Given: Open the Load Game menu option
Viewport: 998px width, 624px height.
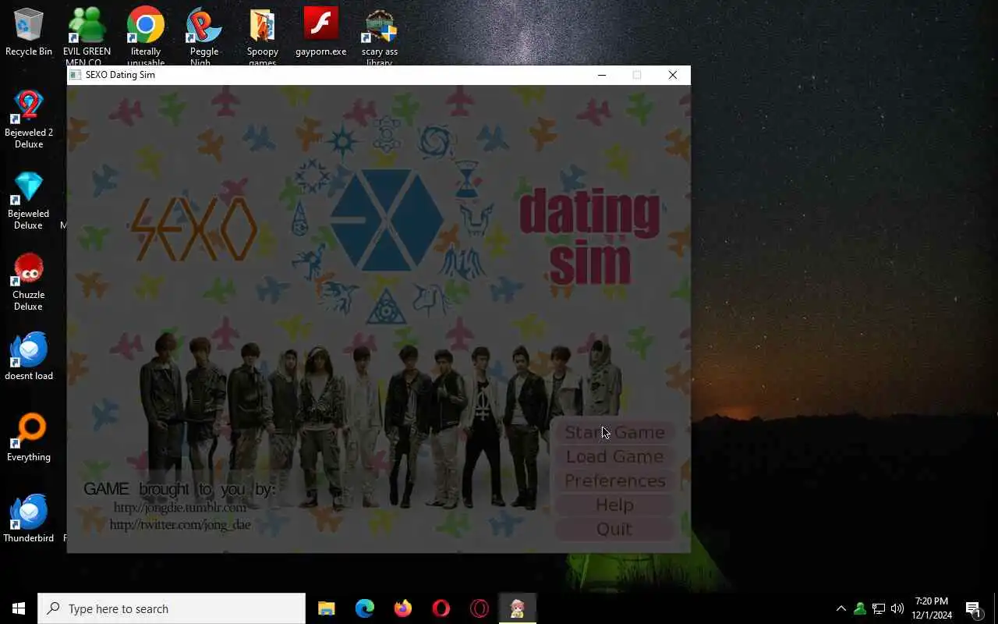Looking at the screenshot, I should pos(614,456).
